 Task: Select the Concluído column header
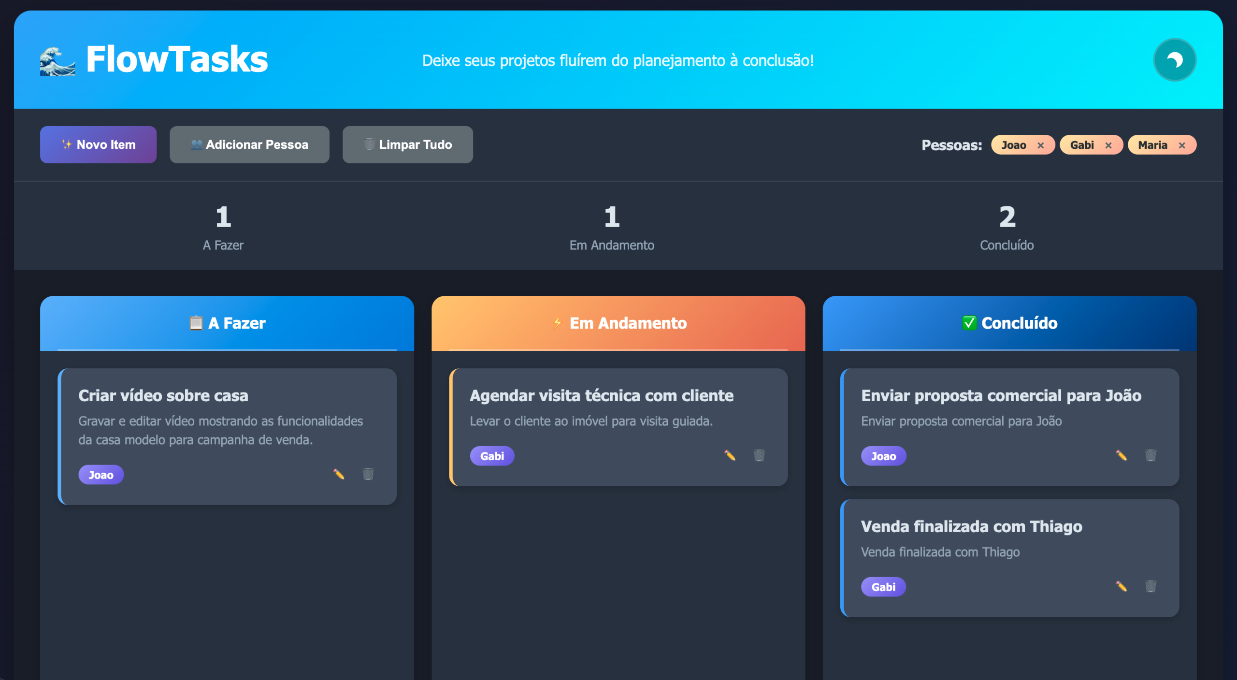[1009, 323]
